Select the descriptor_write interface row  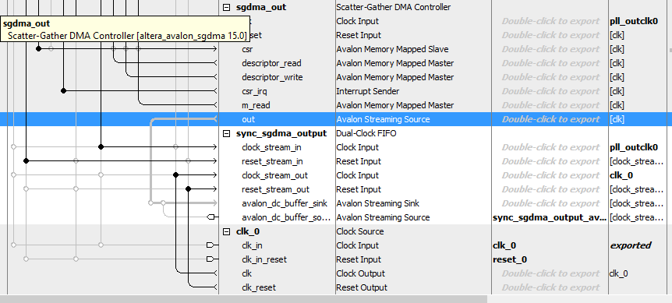coord(272,77)
